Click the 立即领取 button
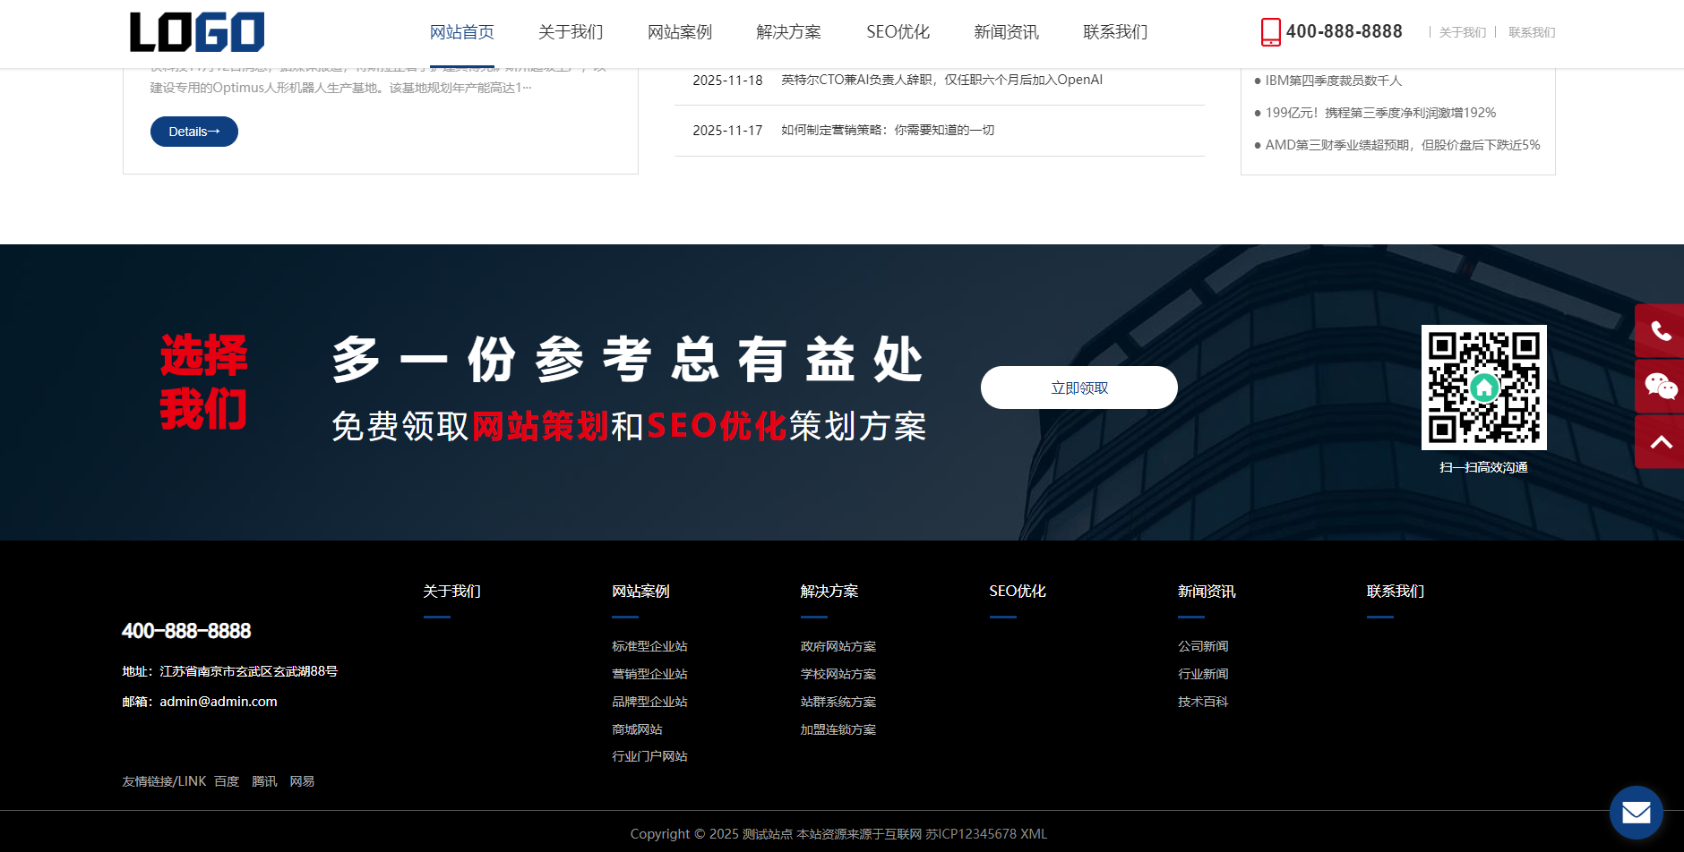 (x=1078, y=387)
